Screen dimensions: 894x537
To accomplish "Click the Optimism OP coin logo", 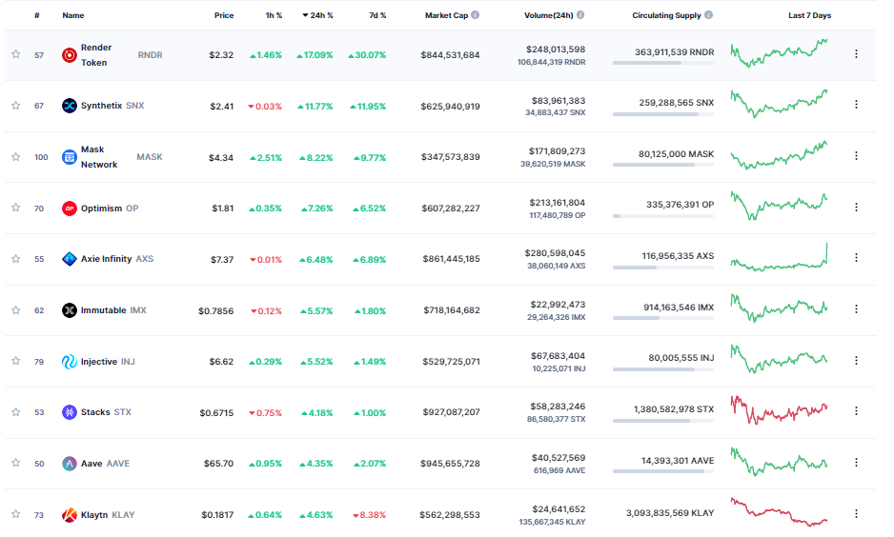I will pyautogui.click(x=70, y=209).
